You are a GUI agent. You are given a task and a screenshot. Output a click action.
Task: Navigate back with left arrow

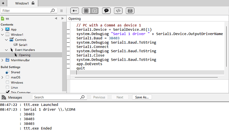tap(56, 18)
